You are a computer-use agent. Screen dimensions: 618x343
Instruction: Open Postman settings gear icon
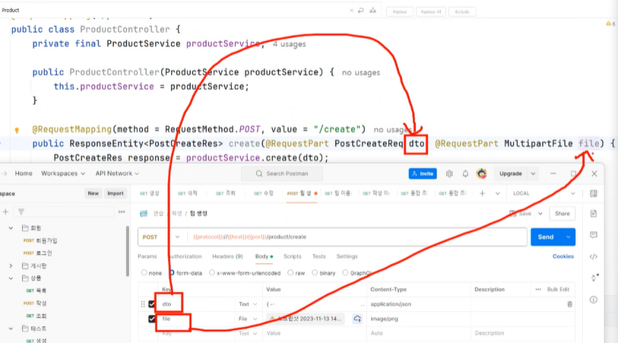tap(449, 173)
